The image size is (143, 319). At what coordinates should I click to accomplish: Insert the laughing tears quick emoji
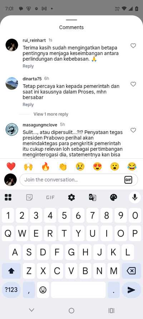pyautogui.click(x=132, y=166)
